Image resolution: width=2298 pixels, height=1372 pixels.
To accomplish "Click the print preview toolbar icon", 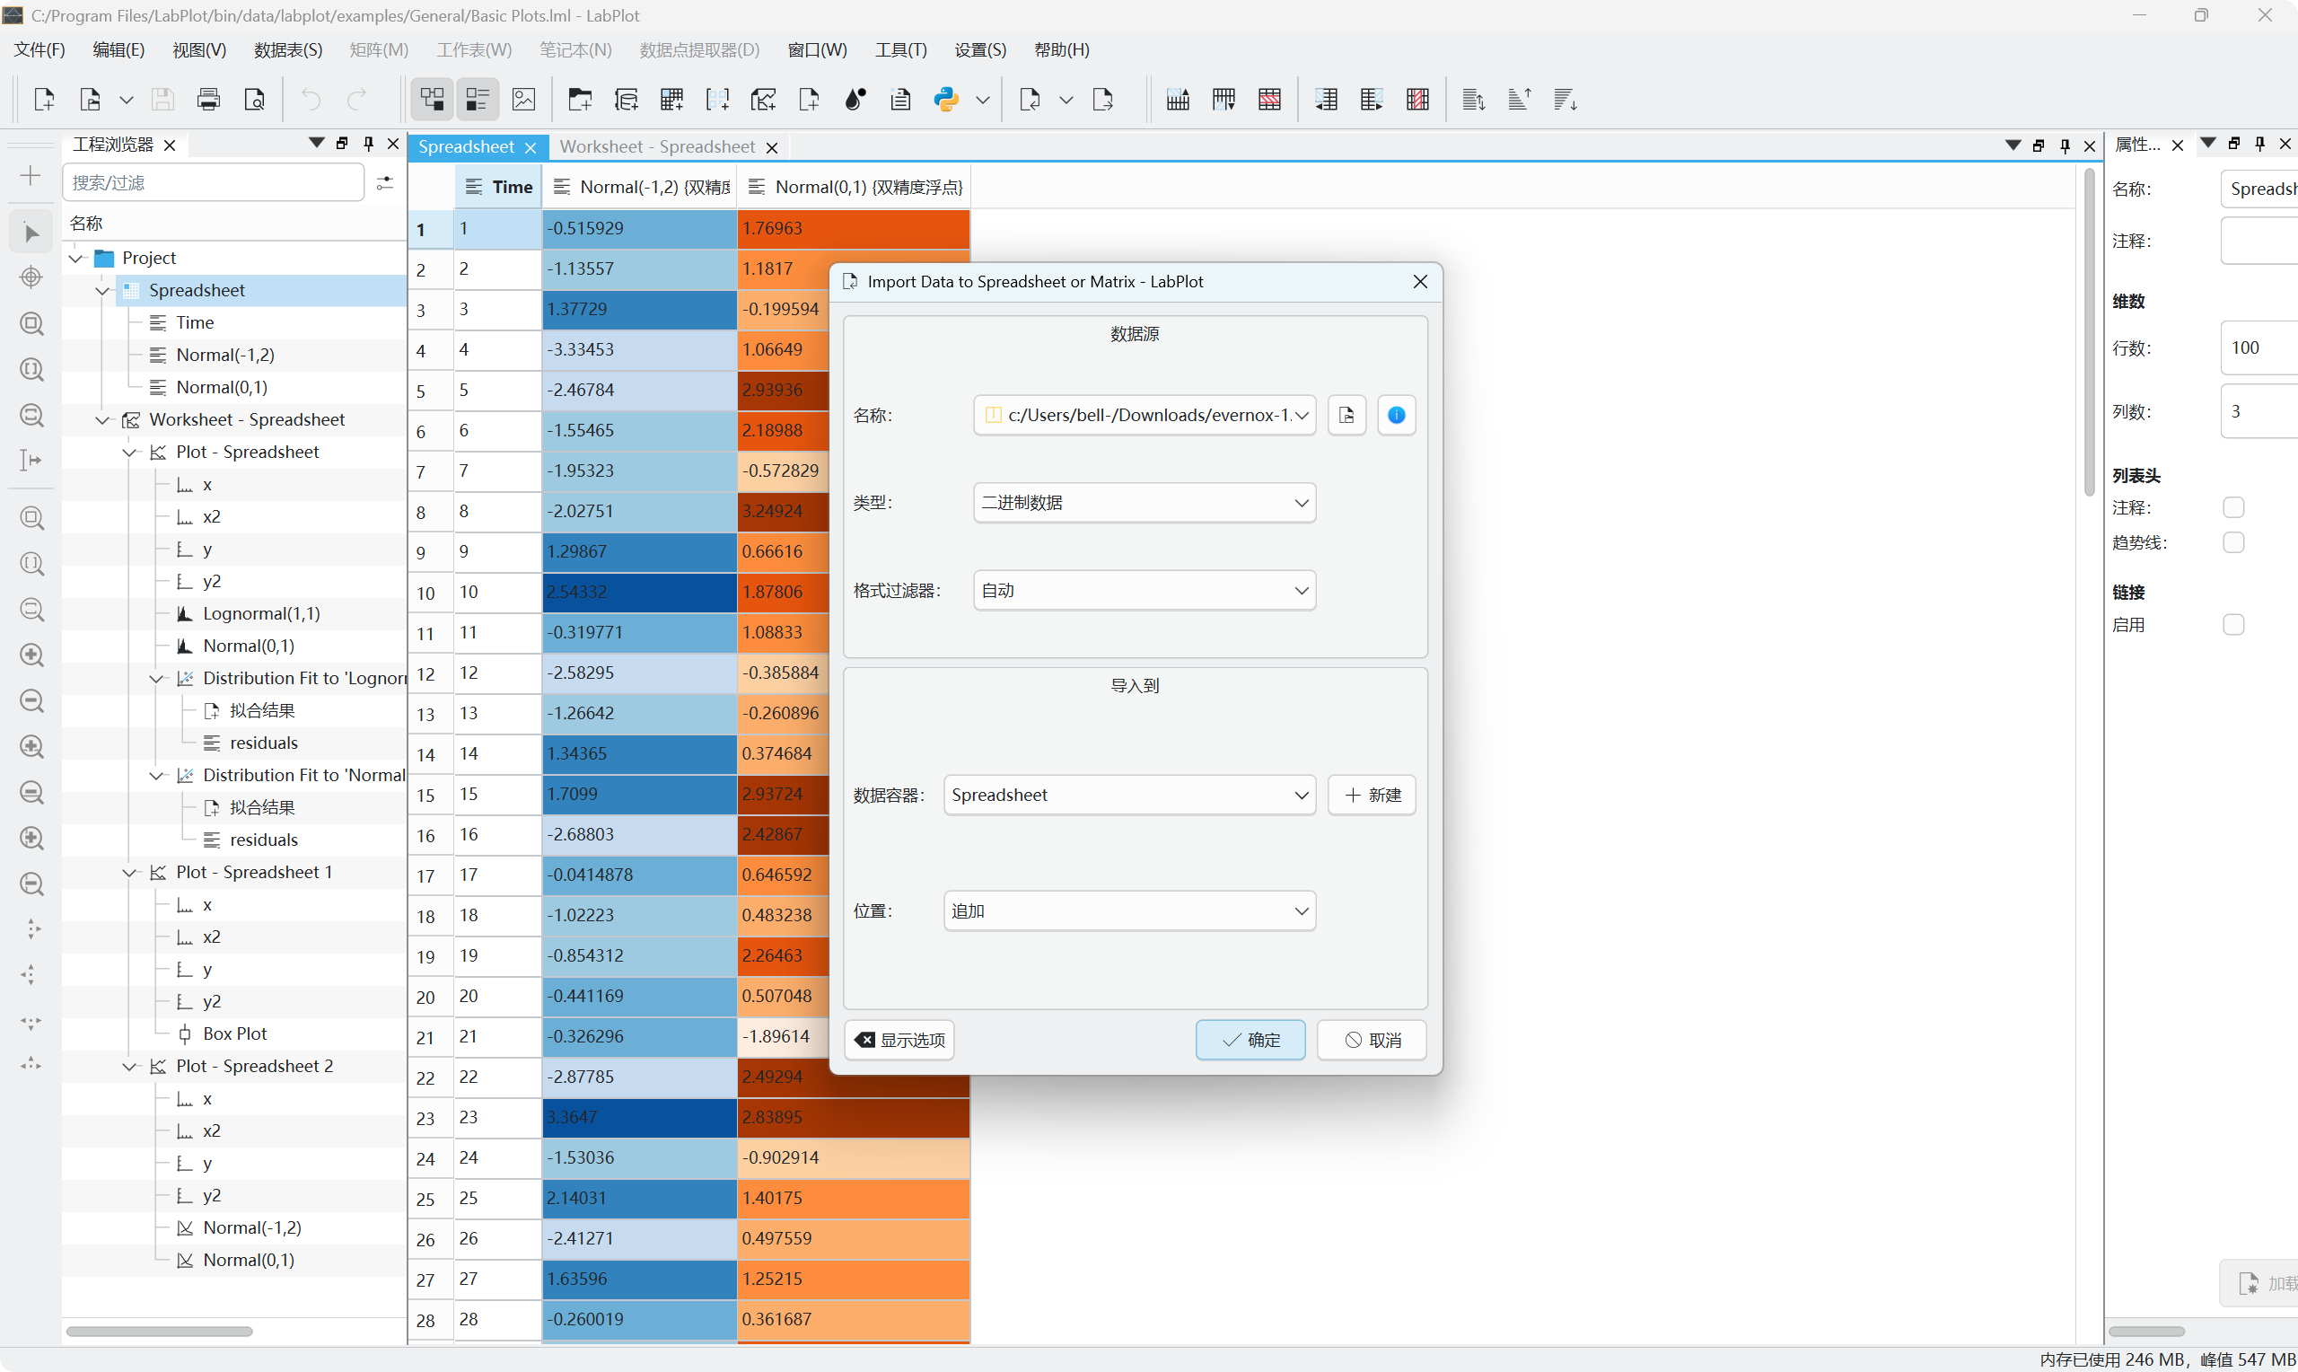I will pos(254,99).
